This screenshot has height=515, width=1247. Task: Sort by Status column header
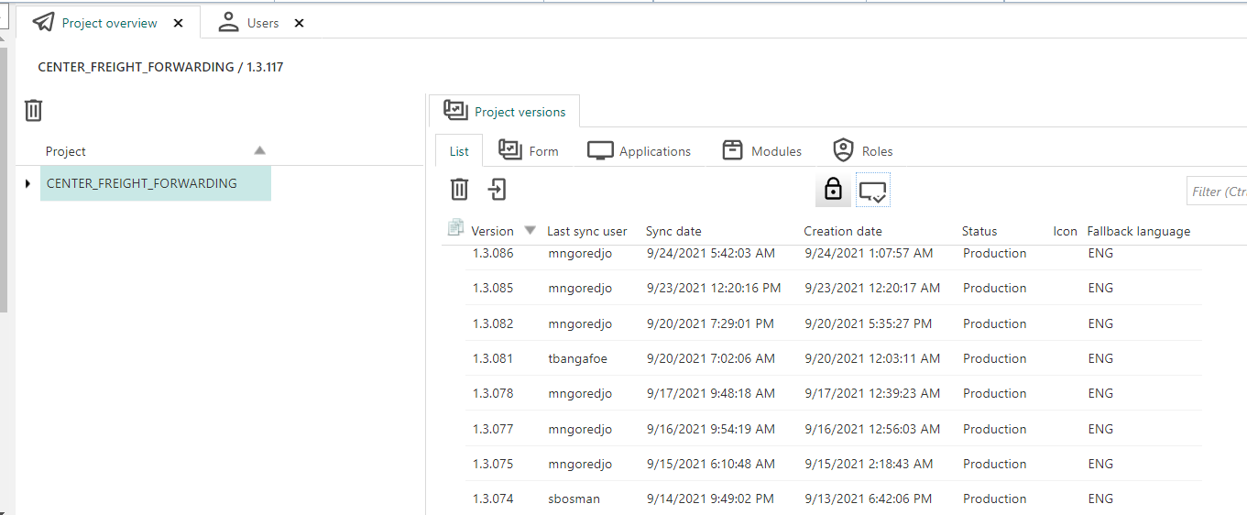(x=979, y=231)
